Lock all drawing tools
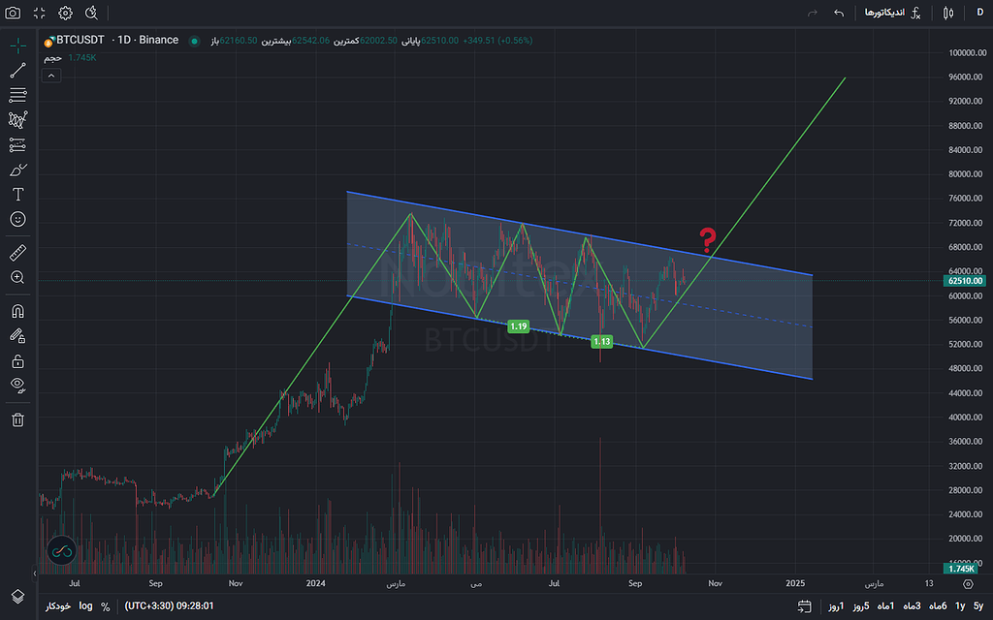 (17, 361)
